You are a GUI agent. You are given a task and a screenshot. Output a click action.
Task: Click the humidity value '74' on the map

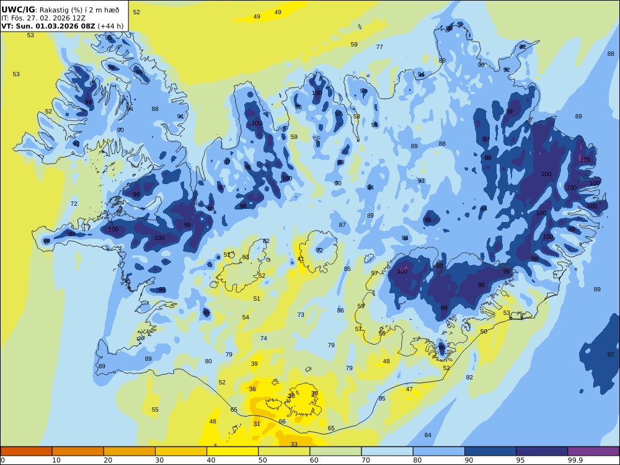pos(263,338)
